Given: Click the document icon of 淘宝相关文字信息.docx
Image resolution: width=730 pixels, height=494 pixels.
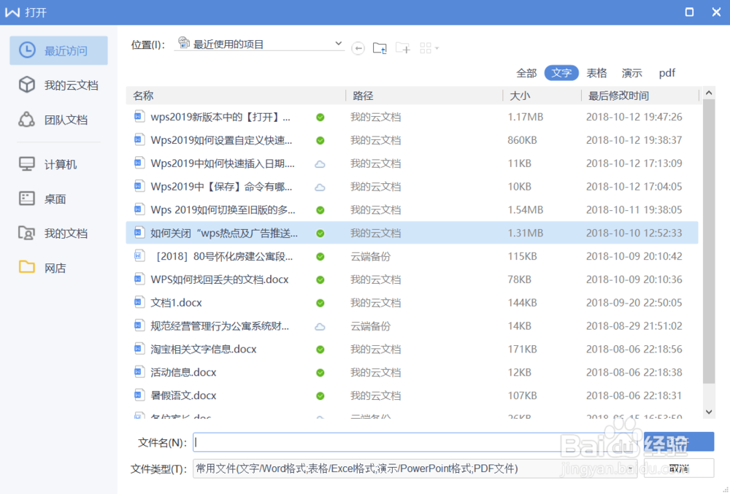Looking at the screenshot, I should click(139, 348).
